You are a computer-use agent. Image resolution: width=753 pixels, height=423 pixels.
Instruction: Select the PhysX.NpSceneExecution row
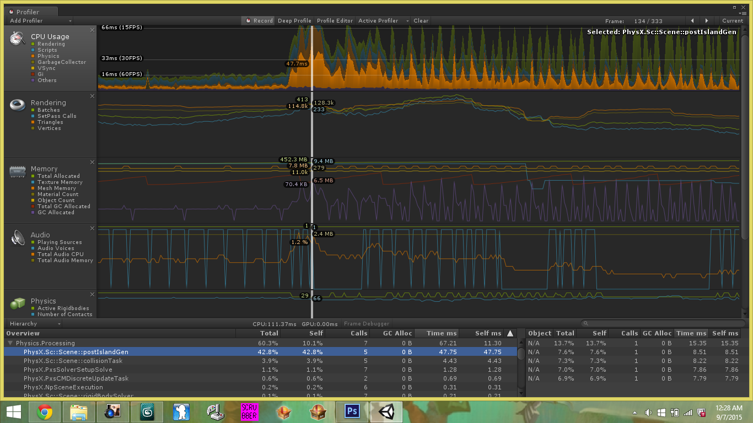(x=261, y=387)
